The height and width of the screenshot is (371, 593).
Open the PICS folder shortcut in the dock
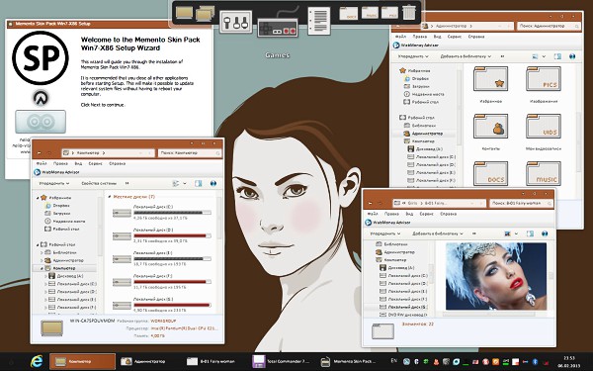(x=389, y=13)
